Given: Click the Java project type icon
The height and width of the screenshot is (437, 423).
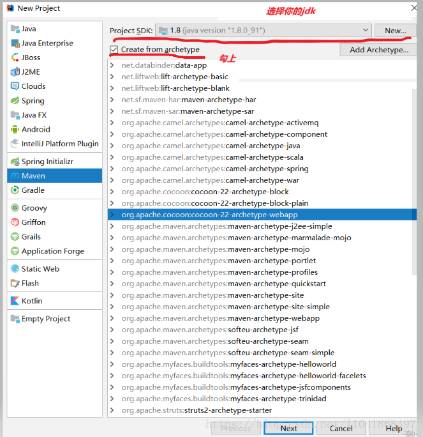Looking at the screenshot, I should (15, 29).
